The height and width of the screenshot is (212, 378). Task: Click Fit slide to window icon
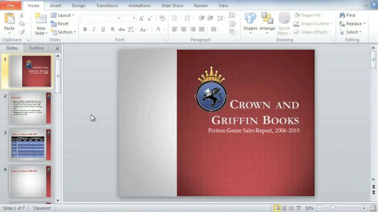(373, 208)
